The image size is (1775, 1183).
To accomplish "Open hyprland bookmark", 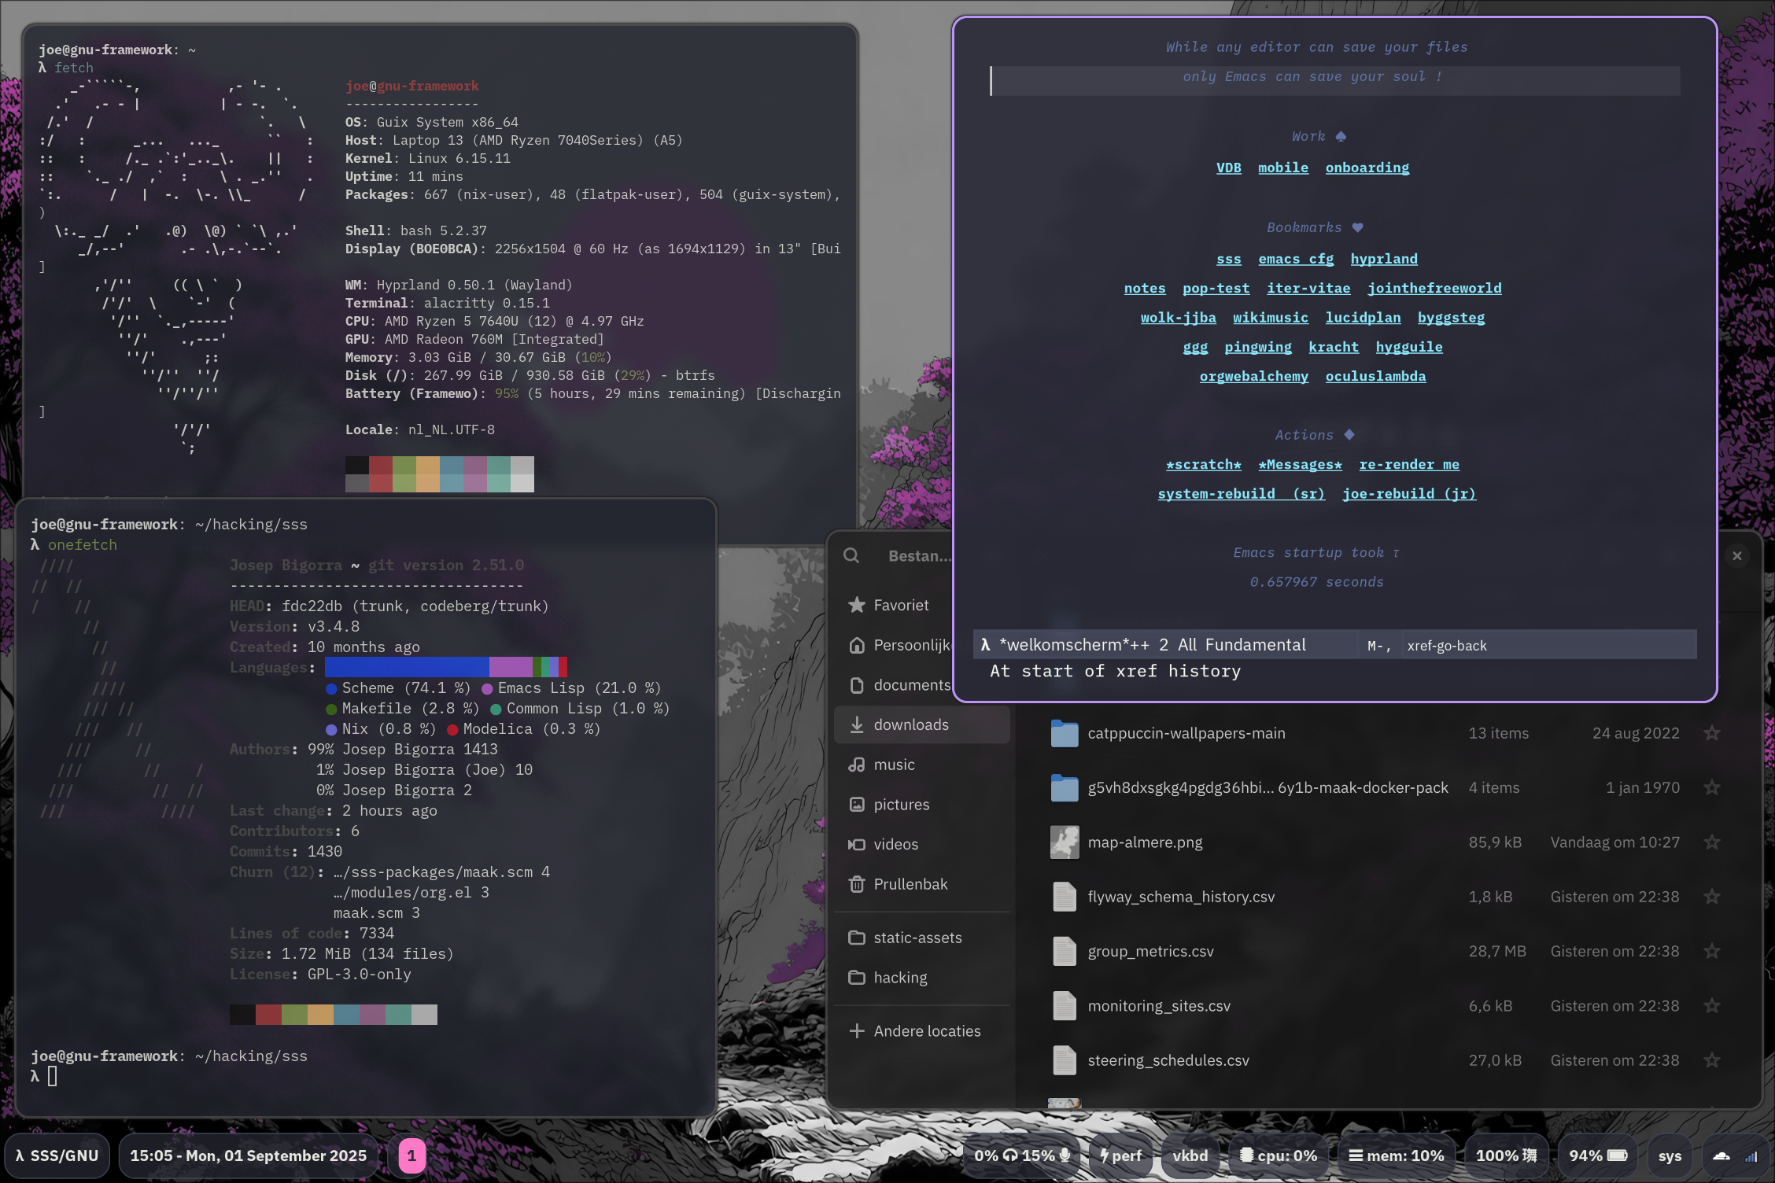I will [x=1383, y=259].
